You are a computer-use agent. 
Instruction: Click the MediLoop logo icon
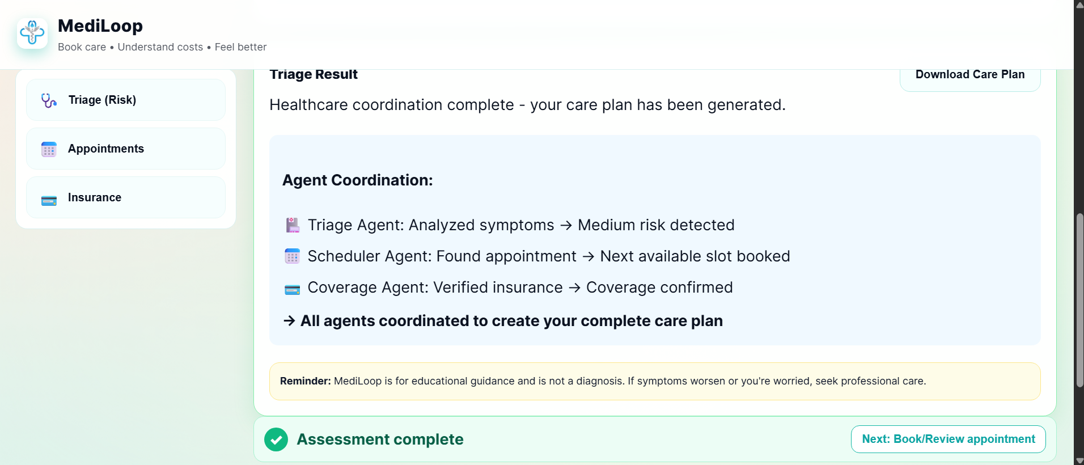[x=32, y=33]
